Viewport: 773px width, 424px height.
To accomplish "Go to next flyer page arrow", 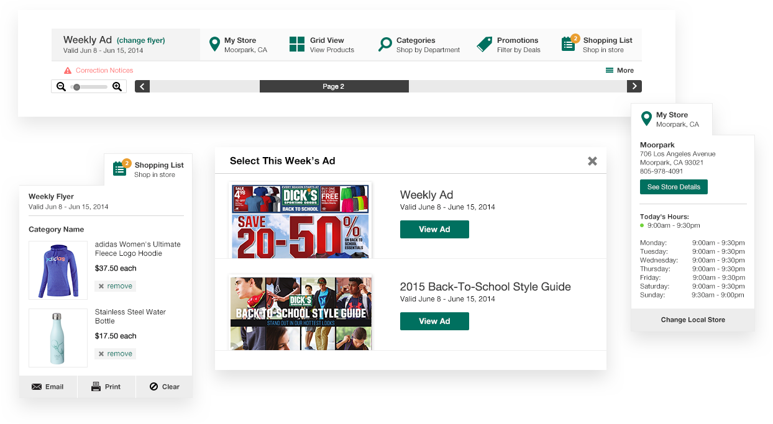I will [x=634, y=87].
